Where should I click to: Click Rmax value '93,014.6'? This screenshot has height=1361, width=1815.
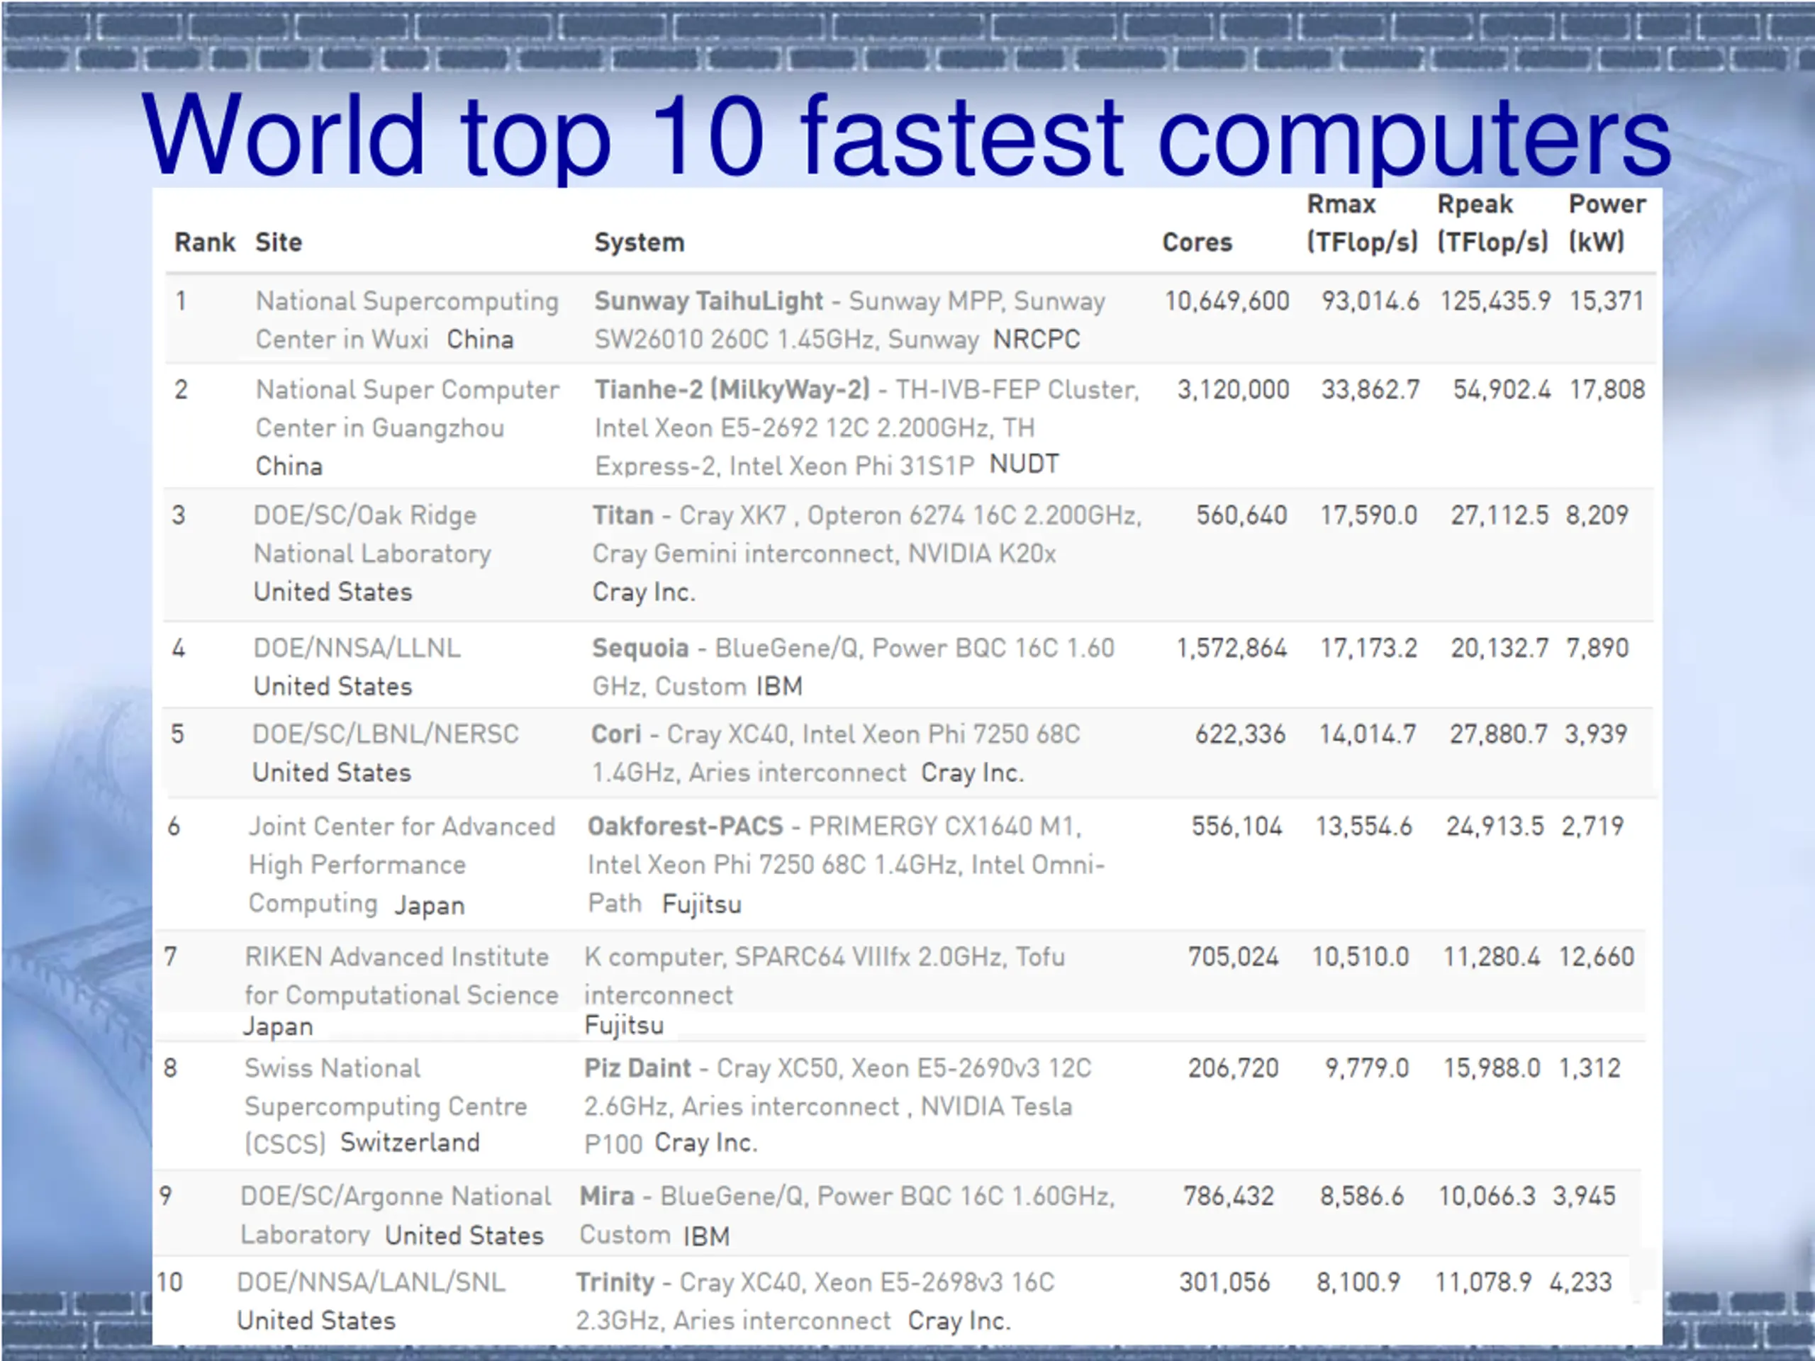[x=1370, y=302]
